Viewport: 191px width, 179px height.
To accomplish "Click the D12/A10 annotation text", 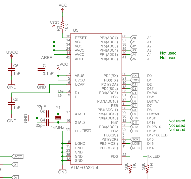I will (x=154, y=127).
